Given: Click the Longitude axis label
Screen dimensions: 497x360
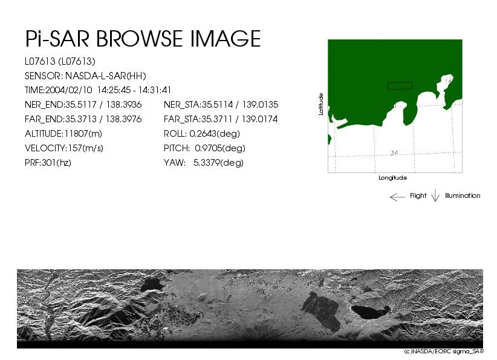Looking at the screenshot, I should (393, 178).
